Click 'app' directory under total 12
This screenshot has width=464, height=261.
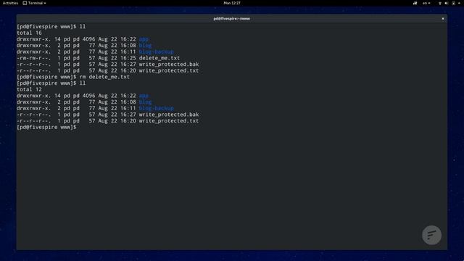144,96
